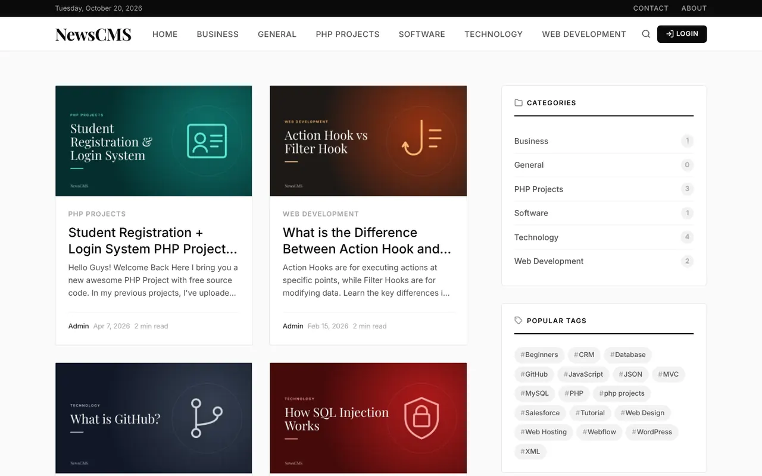Select Web Development in Categories list

pos(604,261)
